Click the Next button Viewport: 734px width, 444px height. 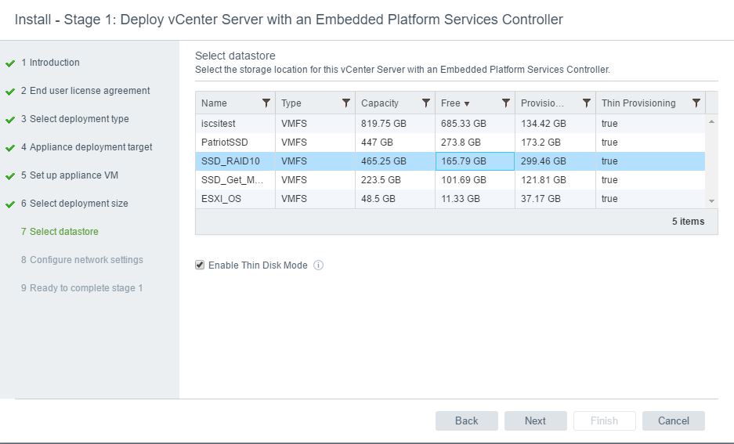[536, 421]
